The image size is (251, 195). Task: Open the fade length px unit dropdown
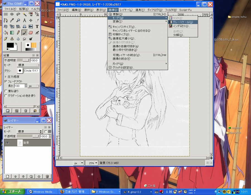(33, 86)
